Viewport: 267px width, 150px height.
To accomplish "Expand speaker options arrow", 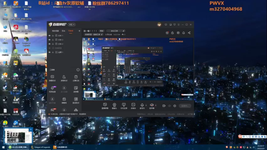I will (x=156, y=105).
